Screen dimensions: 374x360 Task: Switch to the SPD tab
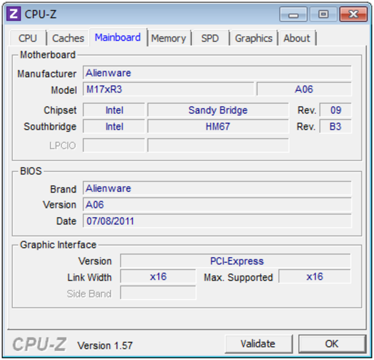[x=210, y=38]
